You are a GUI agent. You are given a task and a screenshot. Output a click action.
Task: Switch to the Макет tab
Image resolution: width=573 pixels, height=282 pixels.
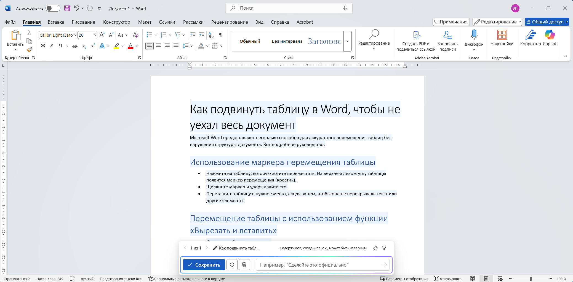pos(145,22)
